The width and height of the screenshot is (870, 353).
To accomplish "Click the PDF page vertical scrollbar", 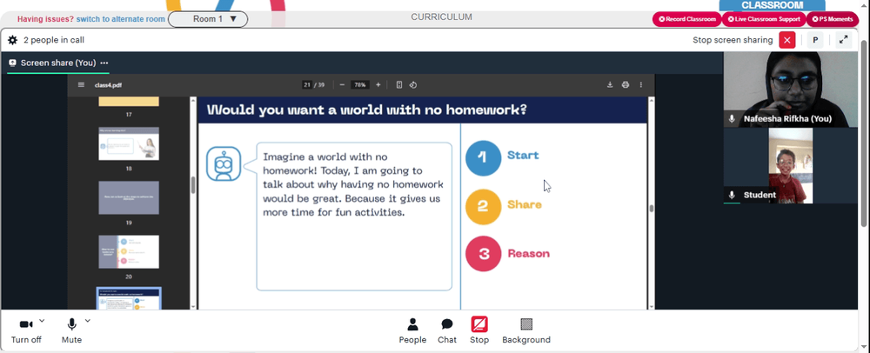I will (x=652, y=209).
